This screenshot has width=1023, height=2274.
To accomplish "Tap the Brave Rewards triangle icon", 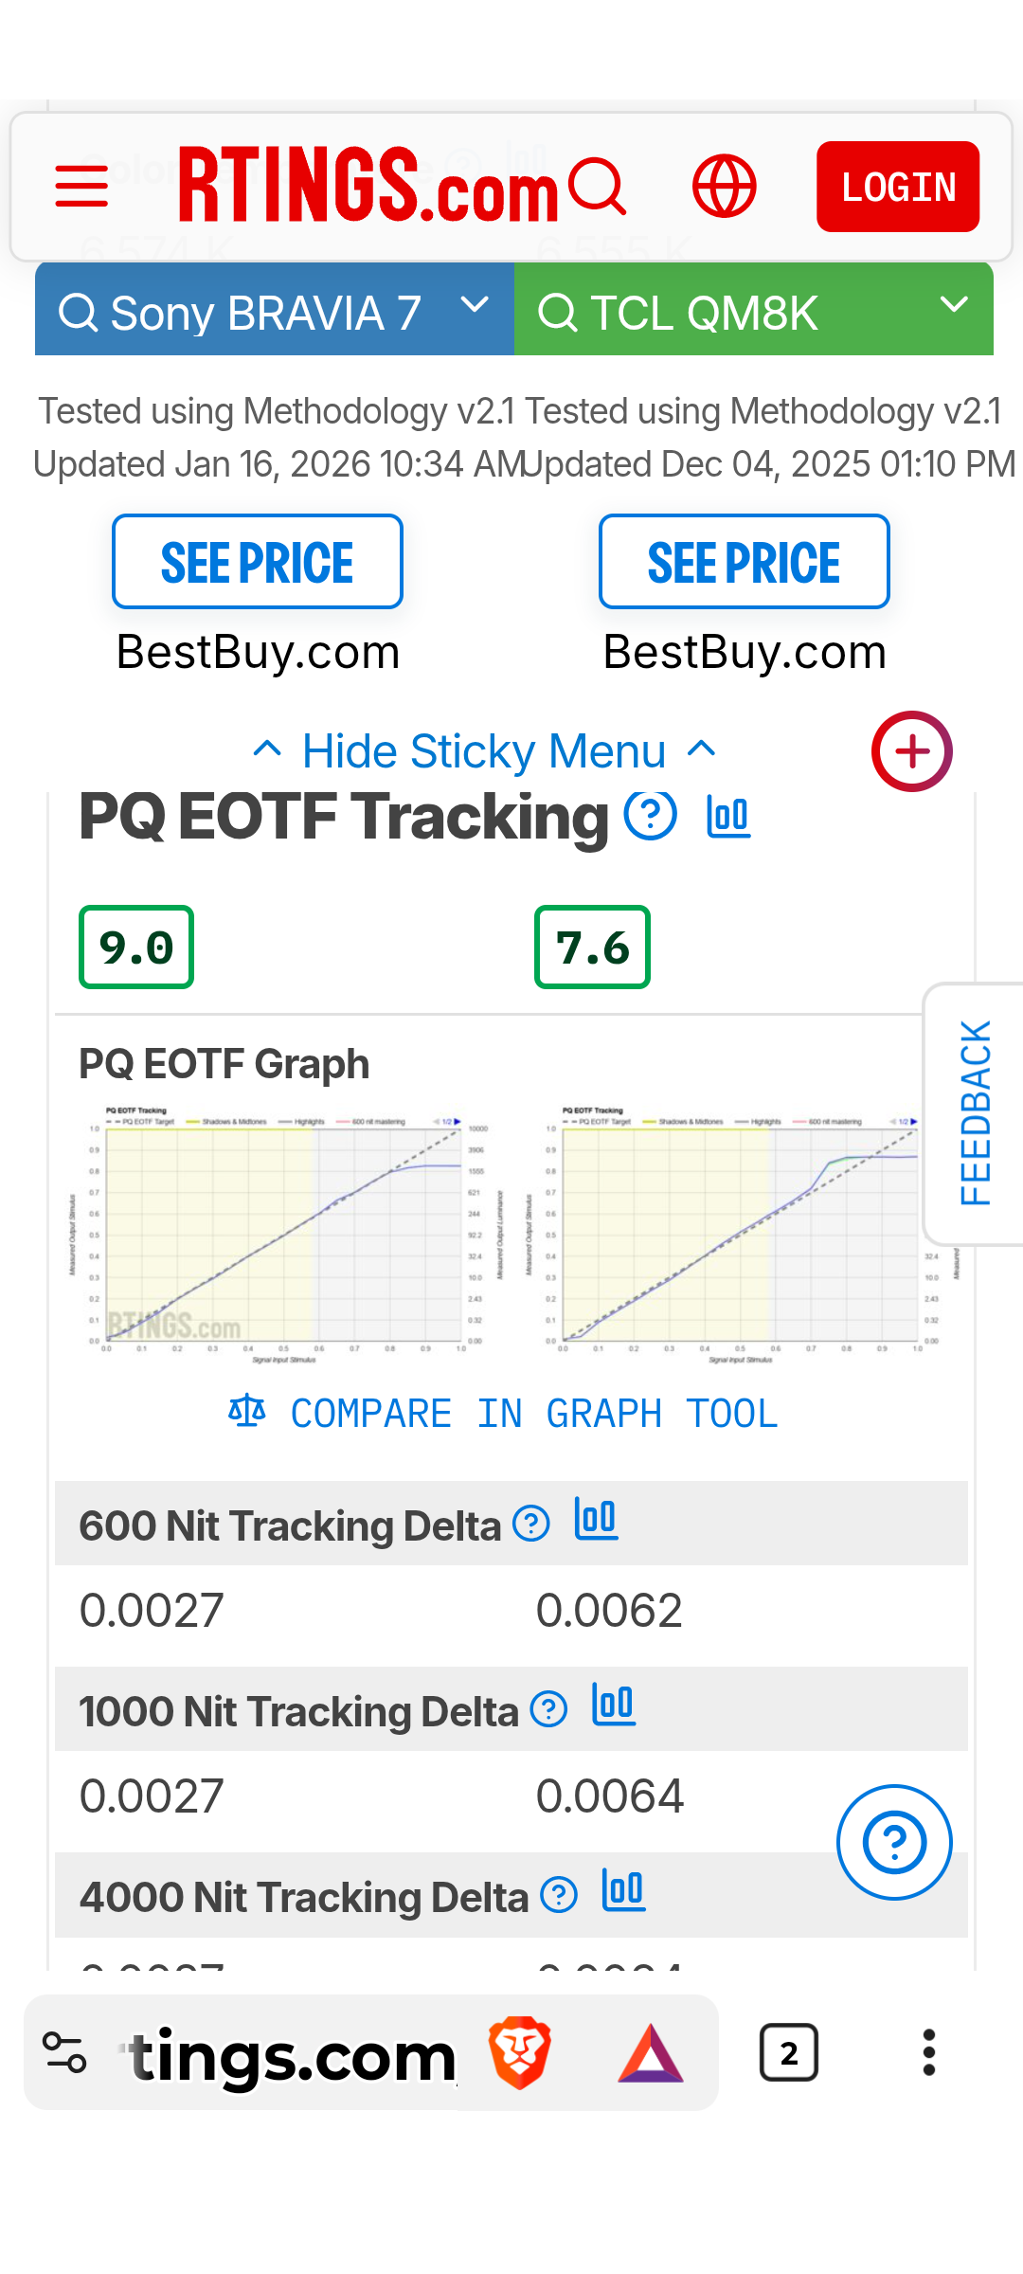I will pyautogui.click(x=650, y=2053).
